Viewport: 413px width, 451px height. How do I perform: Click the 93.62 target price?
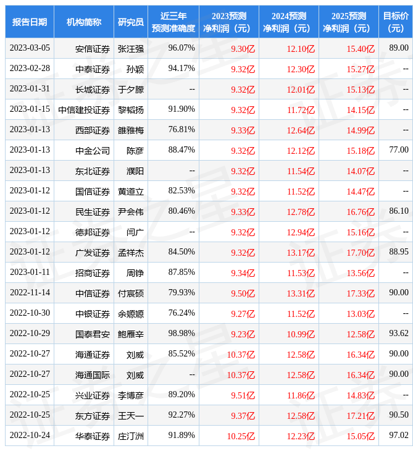click(x=399, y=334)
